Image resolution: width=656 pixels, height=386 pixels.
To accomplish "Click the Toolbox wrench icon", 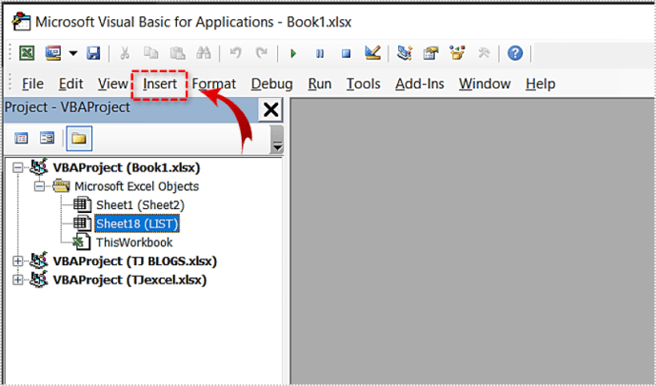I will click(484, 53).
